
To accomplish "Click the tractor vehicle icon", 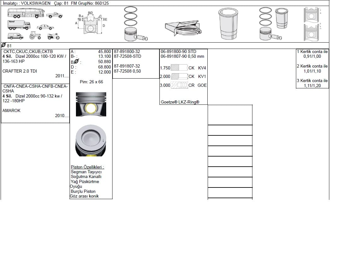I will tap(35, 36).
